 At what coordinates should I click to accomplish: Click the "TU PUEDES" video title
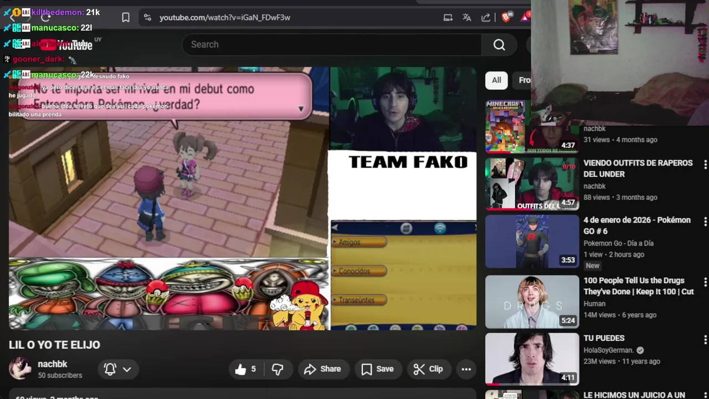click(604, 338)
